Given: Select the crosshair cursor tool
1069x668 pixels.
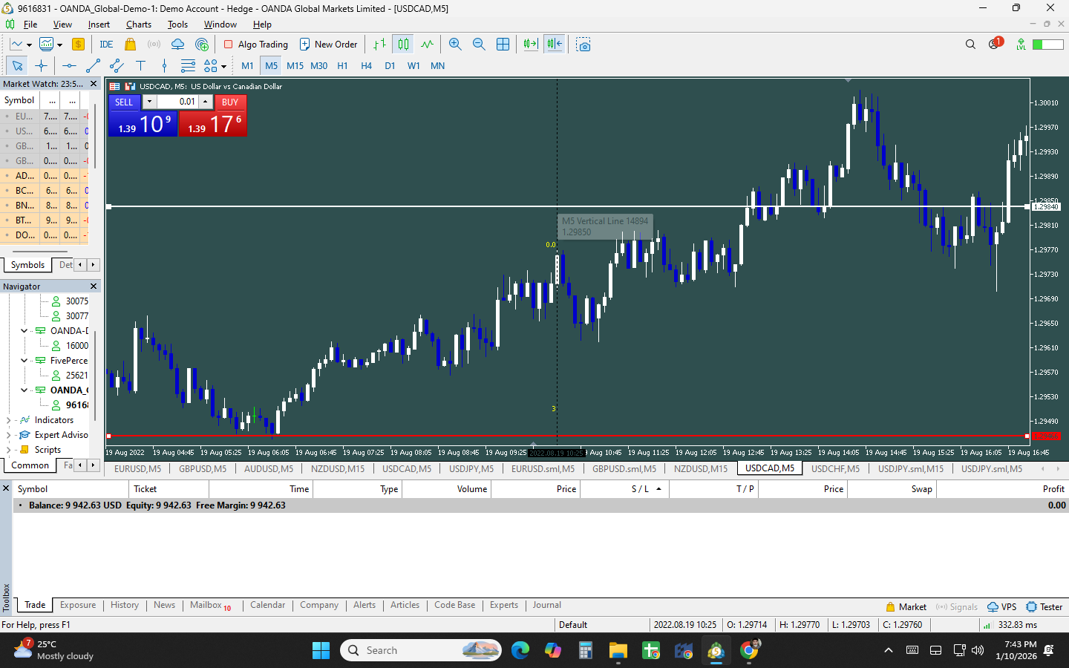Looking at the screenshot, I should coord(42,66).
